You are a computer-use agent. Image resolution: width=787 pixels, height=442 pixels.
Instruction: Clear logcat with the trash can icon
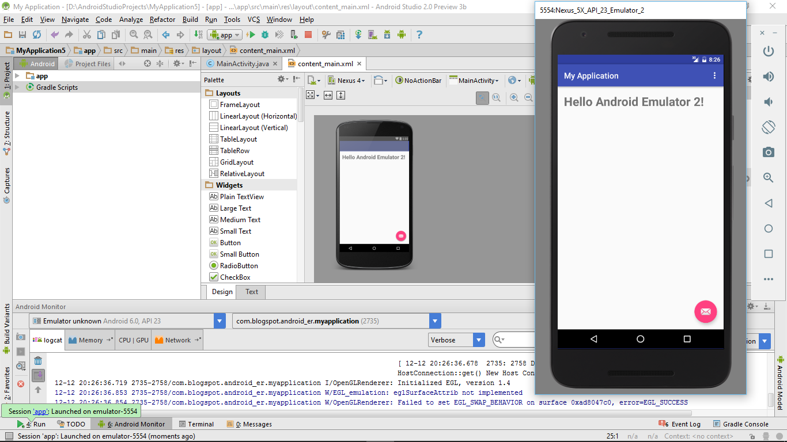(38, 361)
